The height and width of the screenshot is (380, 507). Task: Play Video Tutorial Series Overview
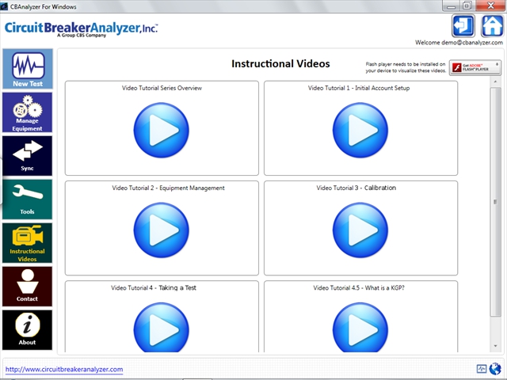click(x=161, y=130)
